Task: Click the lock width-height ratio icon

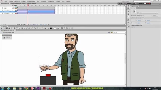Action: (x=132, y=23)
